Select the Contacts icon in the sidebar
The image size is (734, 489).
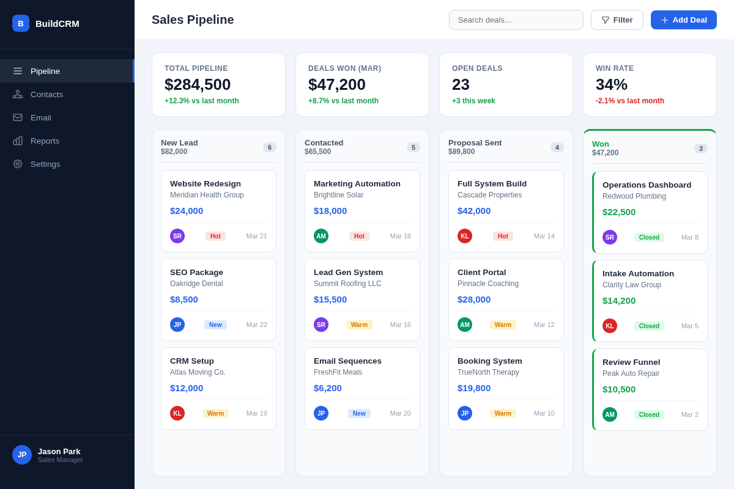click(x=18, y=94)
